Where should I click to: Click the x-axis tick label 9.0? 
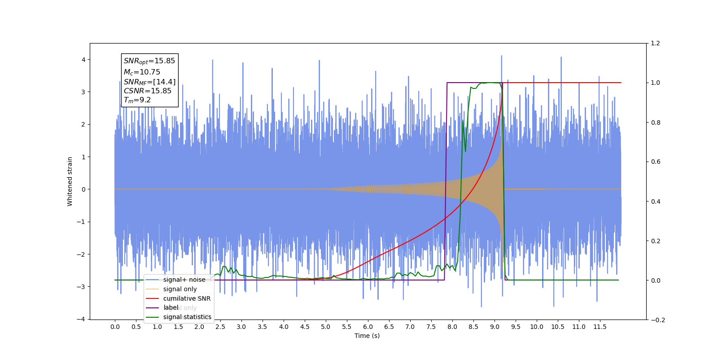pyautogui.click(x=495, y=327)
